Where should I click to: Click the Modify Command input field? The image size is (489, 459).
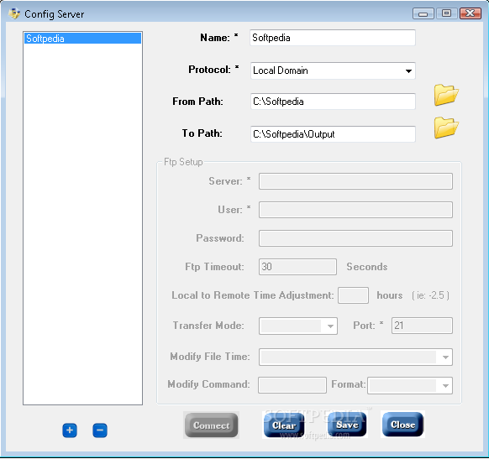(x=292, y=385)
